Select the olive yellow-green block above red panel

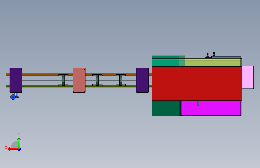point(213,62)
